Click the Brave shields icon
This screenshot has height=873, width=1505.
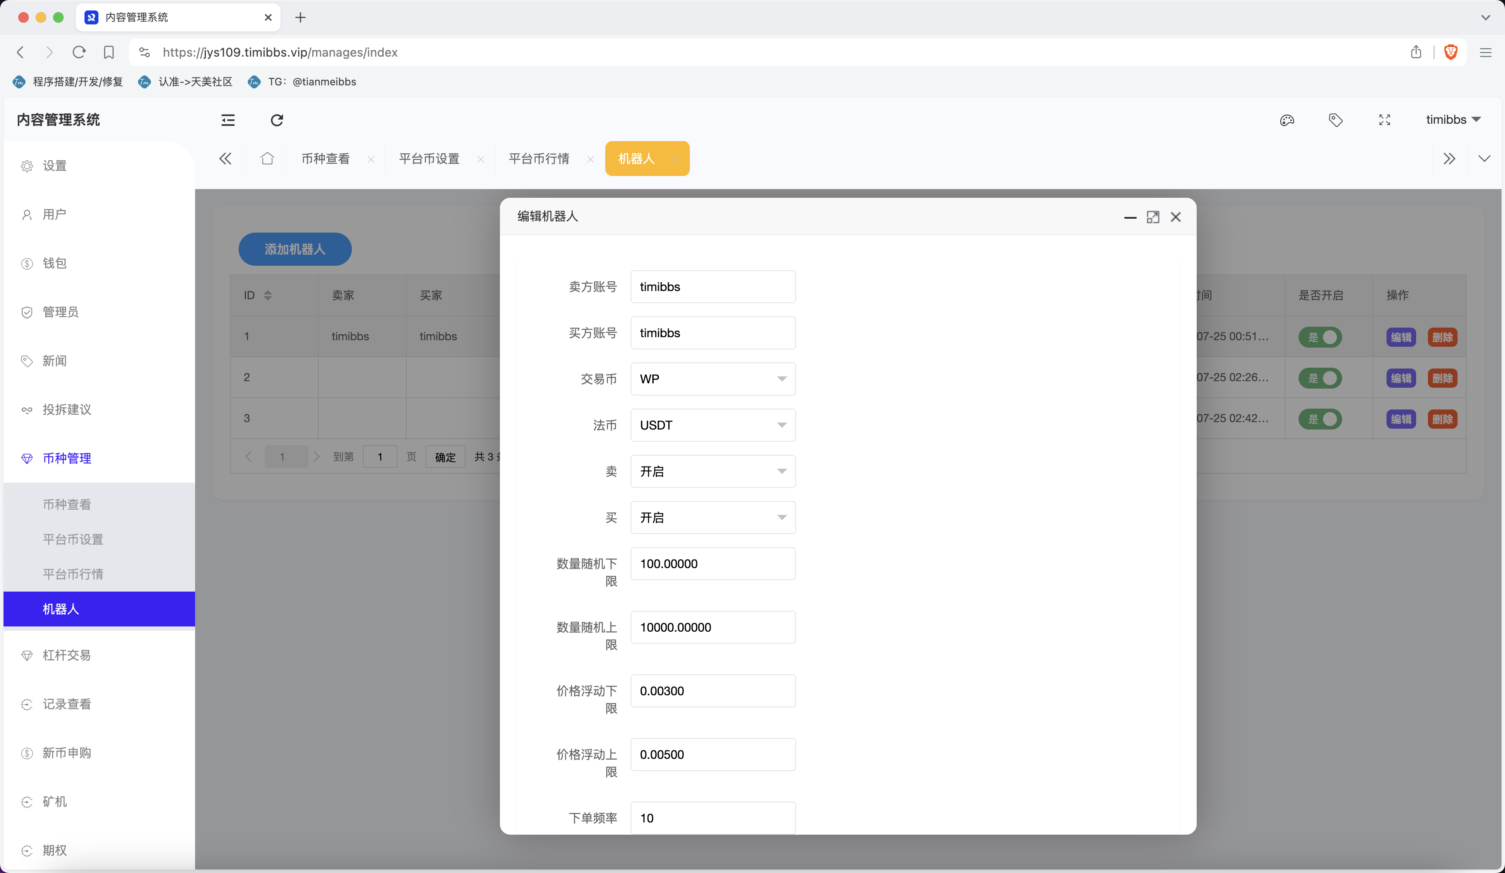pos(1451,52)
